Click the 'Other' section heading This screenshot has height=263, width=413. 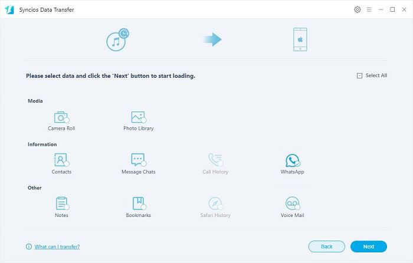[34, 188]
